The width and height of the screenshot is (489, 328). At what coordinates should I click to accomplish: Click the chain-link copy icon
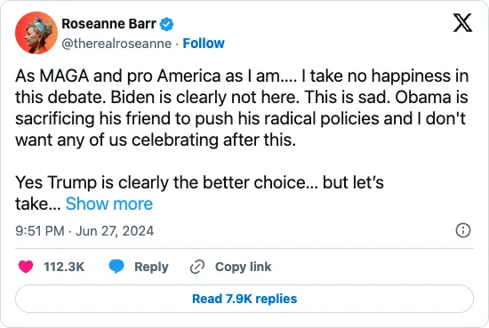pyautogui.click(x=197, y=267)
